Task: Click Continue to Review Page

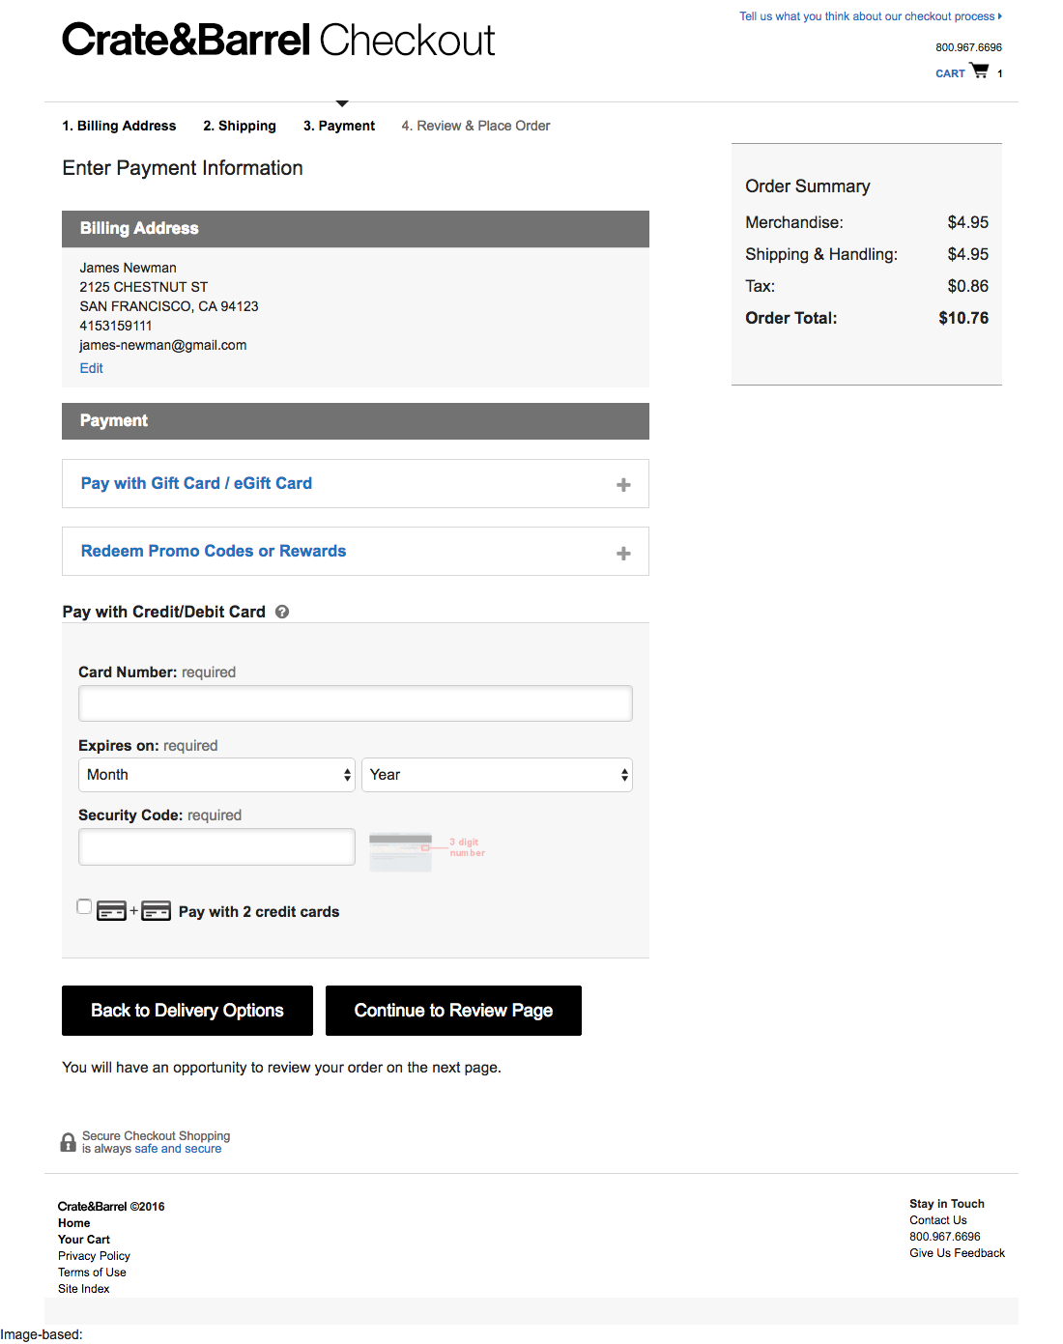Action: (453, 1010)
